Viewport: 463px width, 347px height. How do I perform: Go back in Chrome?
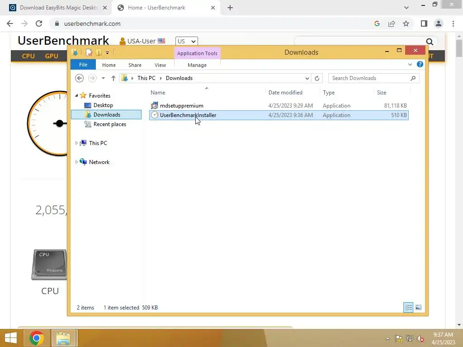coord(10,23)
